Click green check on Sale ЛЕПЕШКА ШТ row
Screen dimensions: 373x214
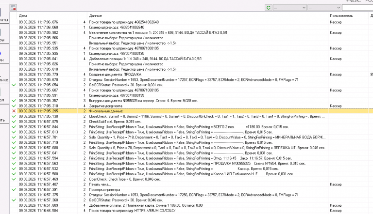(14, 148)
